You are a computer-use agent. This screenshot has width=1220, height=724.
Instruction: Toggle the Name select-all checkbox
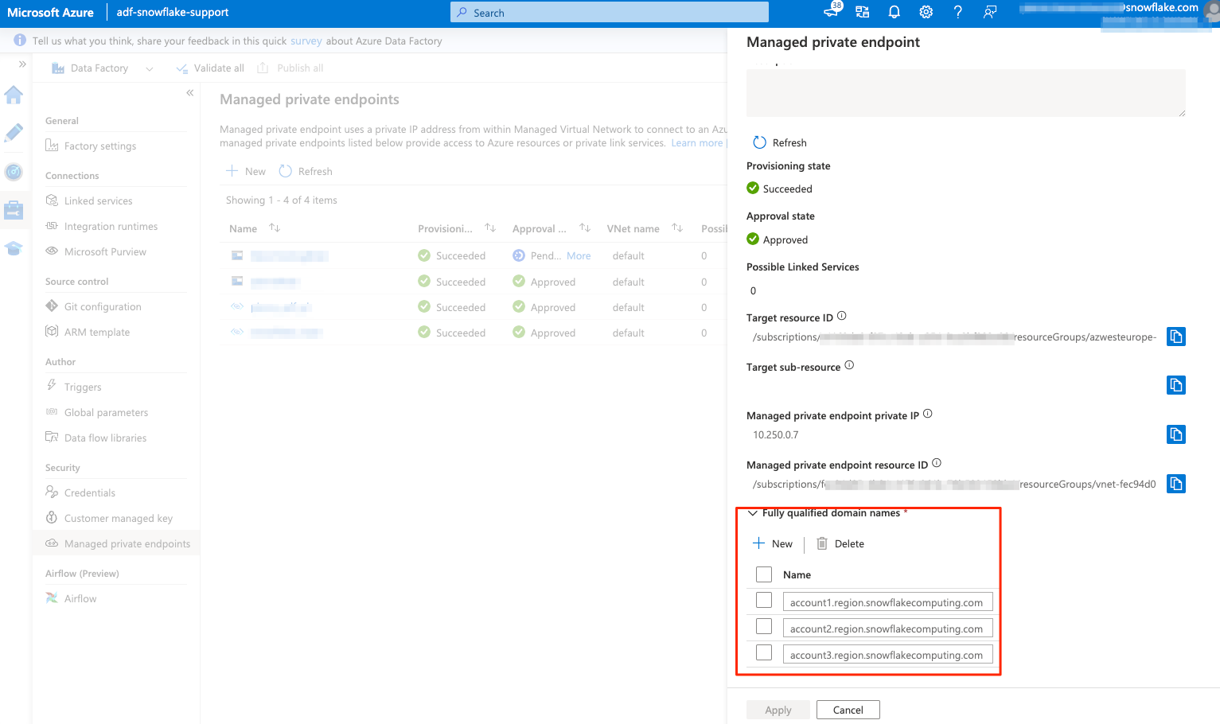coord(764,574)
